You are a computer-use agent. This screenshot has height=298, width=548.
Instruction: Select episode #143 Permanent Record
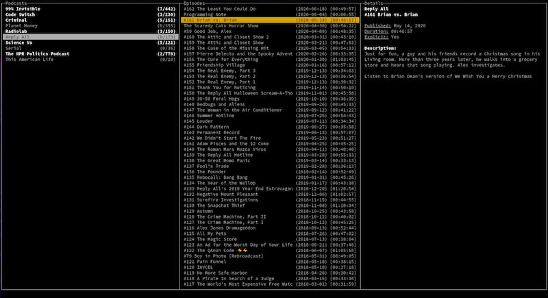(x=270, y=132)
